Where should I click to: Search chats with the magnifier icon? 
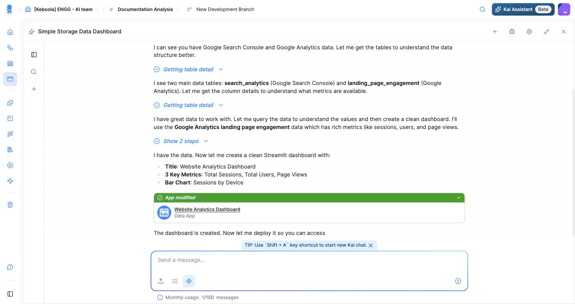(x=34, y=72)
